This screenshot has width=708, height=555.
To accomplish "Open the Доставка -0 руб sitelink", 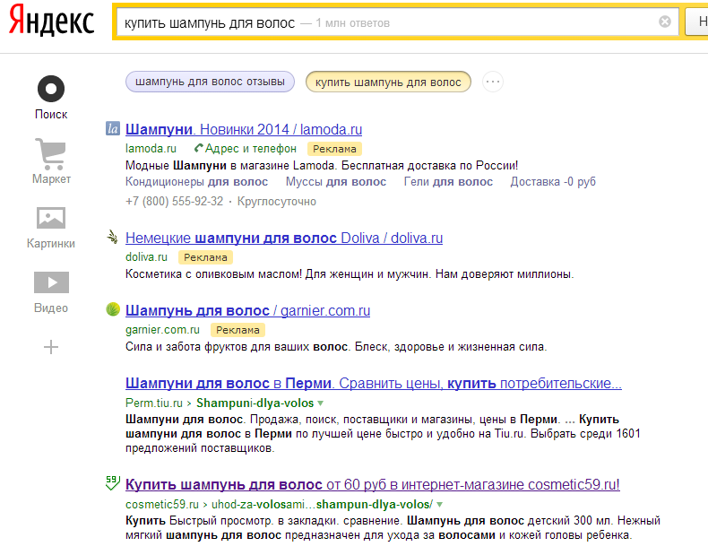I will click(x=553, y=182).
